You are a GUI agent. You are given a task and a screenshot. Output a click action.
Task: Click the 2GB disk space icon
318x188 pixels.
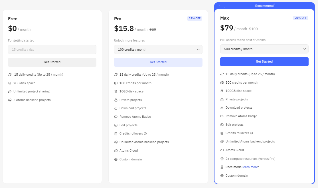point(10,83)
